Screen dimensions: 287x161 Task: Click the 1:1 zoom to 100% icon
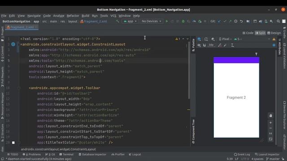pyautogui.click(x=270, y=134)
